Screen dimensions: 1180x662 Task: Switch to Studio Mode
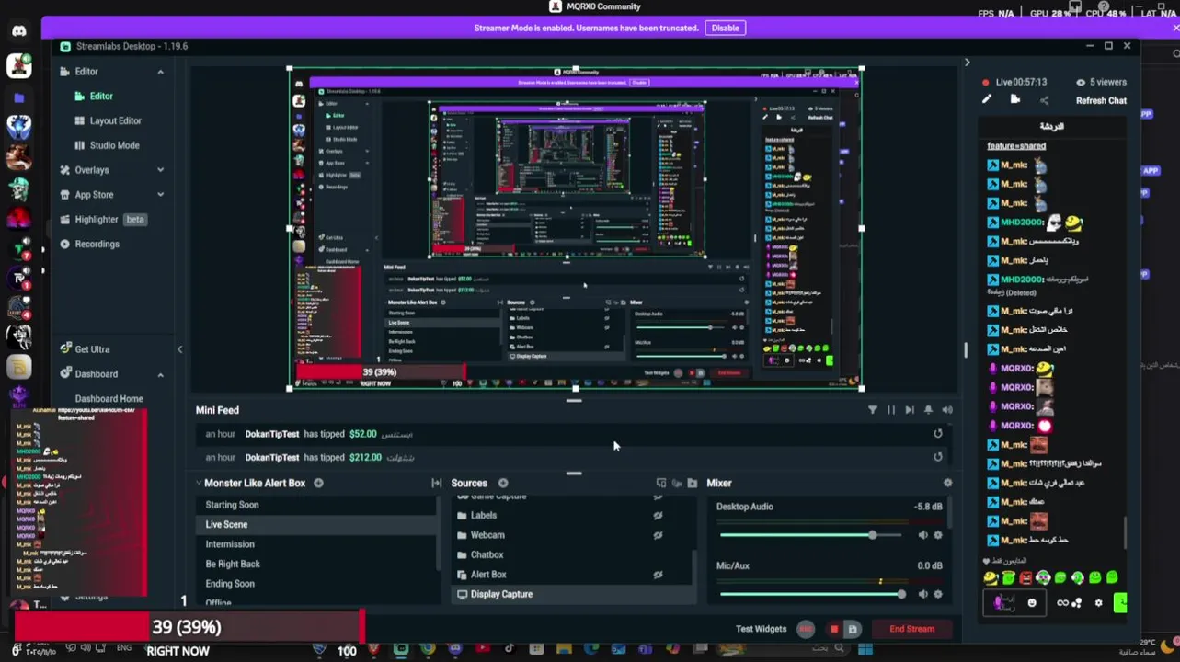click(x=107, y=145)
